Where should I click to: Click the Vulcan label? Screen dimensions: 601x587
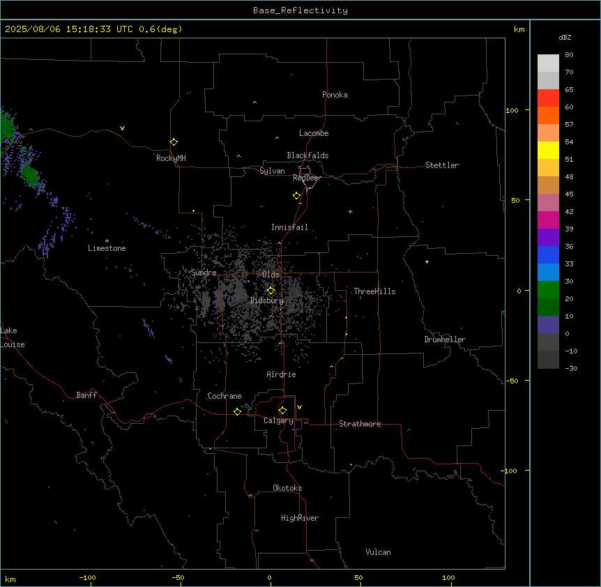(x=378, y=552)
